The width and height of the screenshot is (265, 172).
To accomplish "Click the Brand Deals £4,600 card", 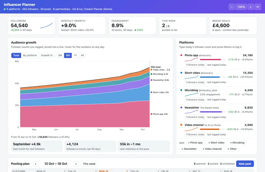I will pos(233,25).
